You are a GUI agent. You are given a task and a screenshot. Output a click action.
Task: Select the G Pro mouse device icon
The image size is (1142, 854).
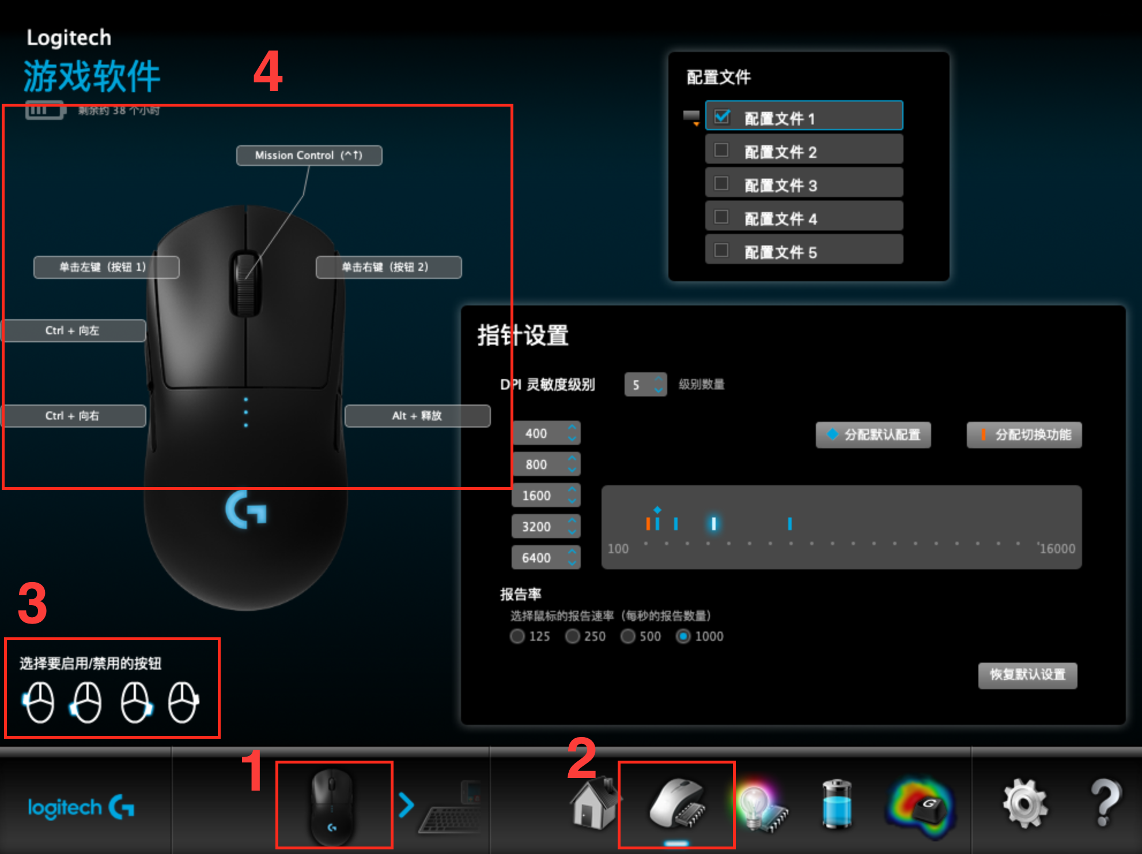[x=332, y=806]
